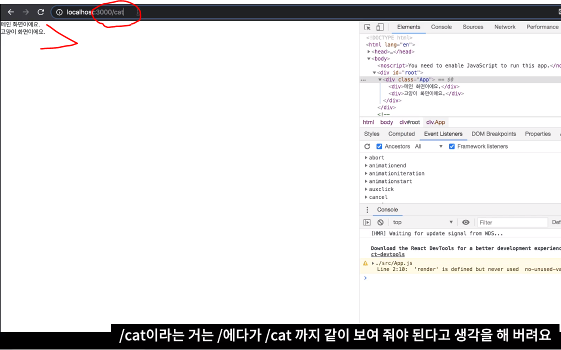The image size is (561, 350).
Task: Show the console sidebar icon
Action: (367, 222)
